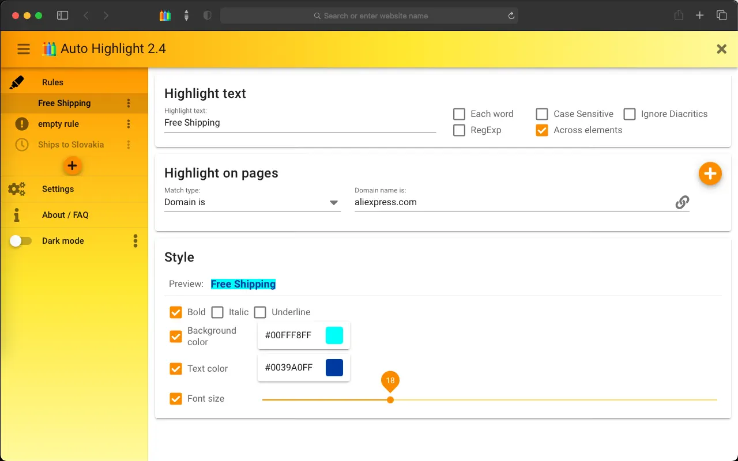Click the gears icon next to Settings

click(17, 189)
